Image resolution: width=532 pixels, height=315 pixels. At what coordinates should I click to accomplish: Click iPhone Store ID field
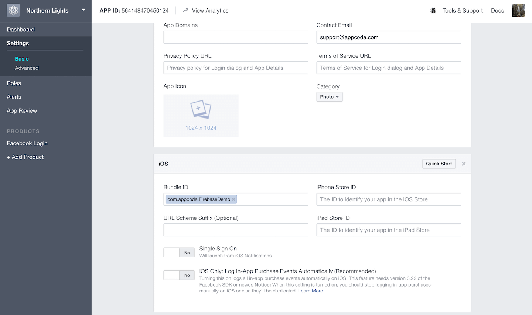pos(389,199)
